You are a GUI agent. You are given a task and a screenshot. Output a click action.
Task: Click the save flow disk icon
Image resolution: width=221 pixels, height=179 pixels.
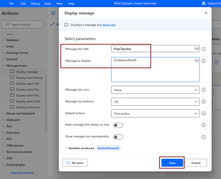(x=53, y=13)
